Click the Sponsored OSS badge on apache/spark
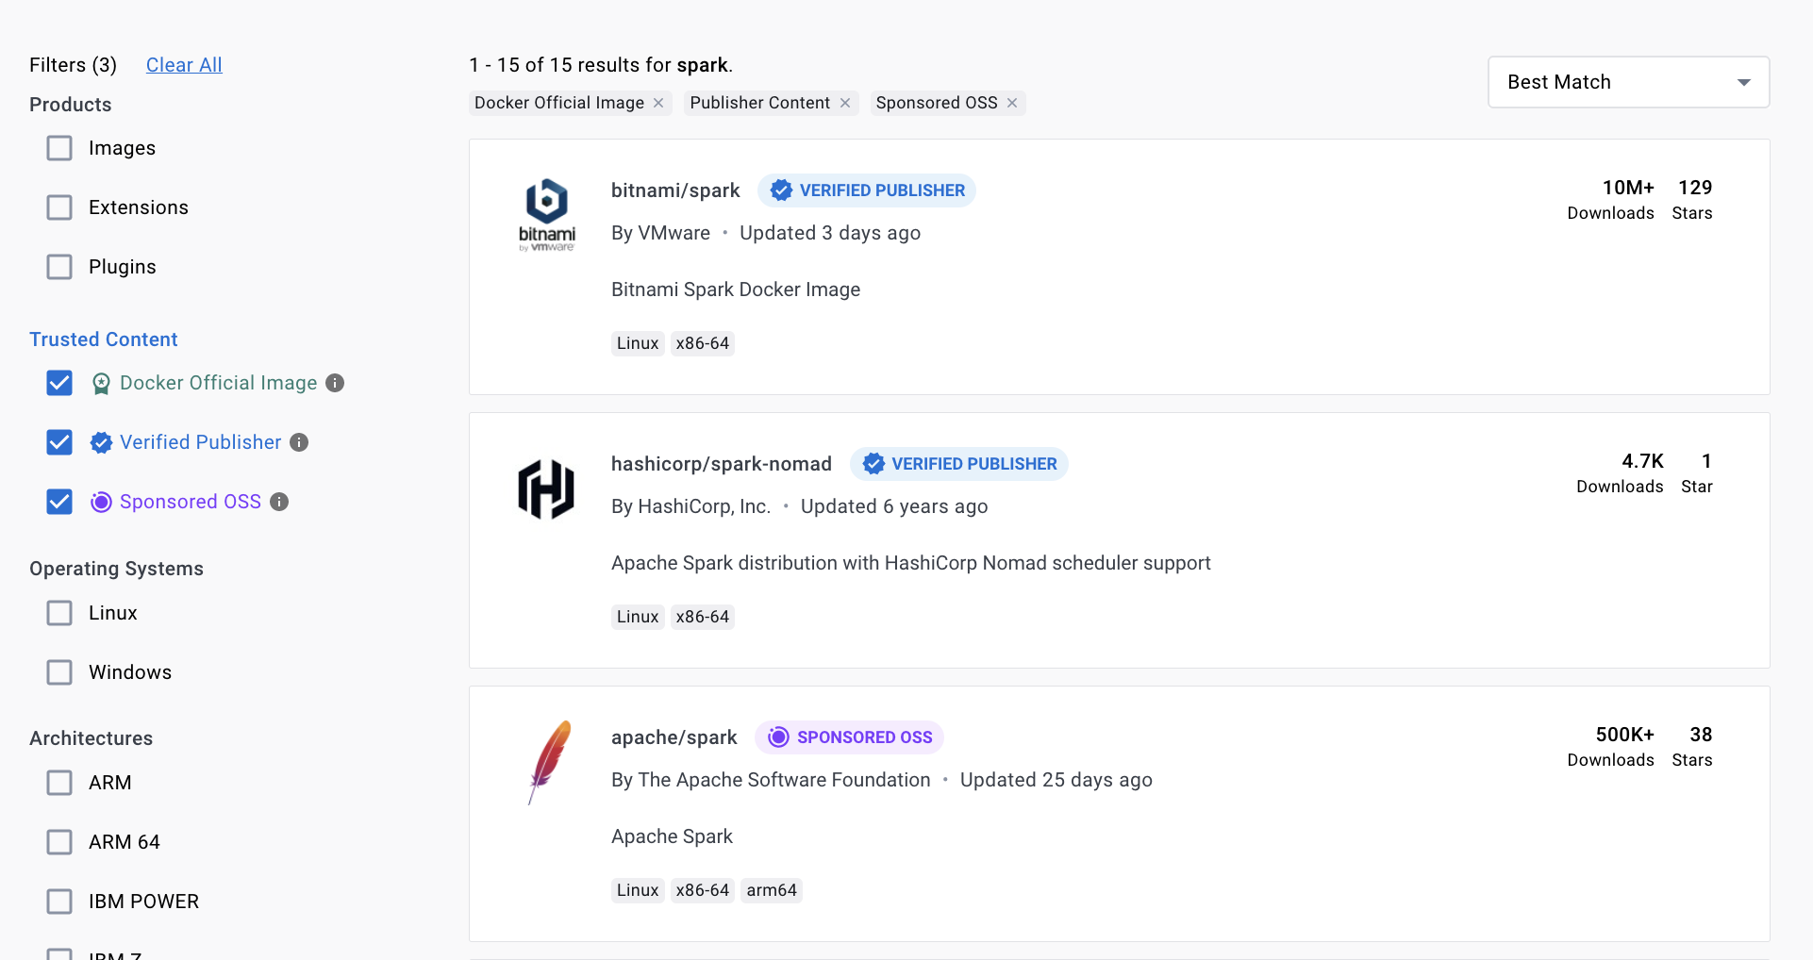This screenshot has width=1813, height=960. coord(849,737)
